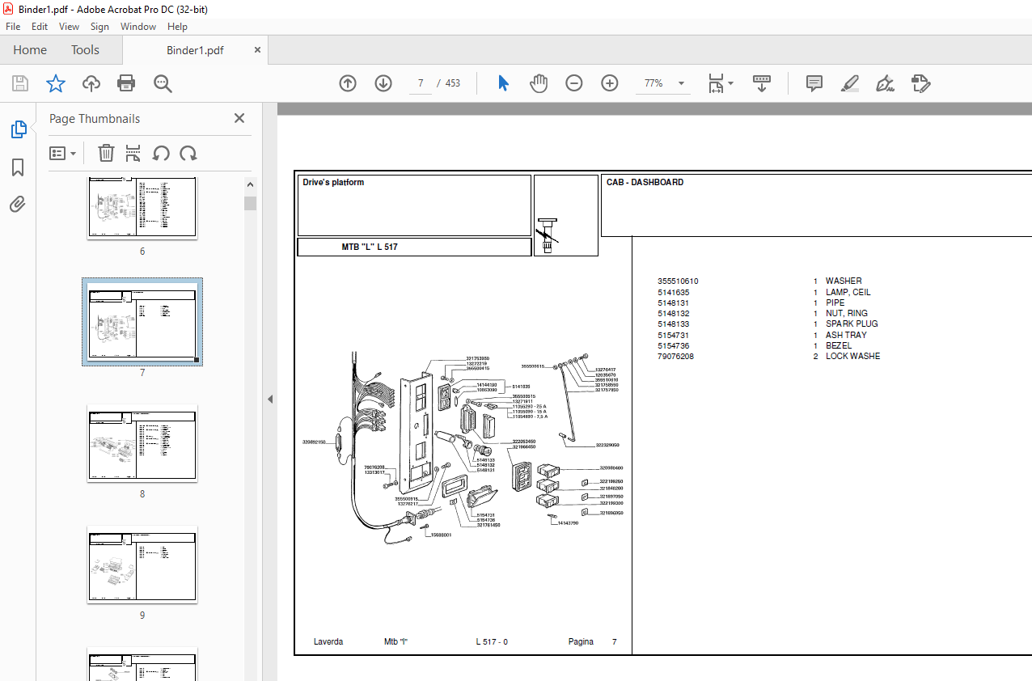Switch to the Home tab
Image resolution: width=1032 pixels, height=681 pixels.
click(30, 50)
